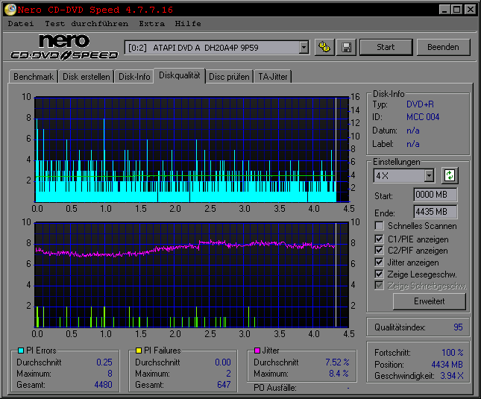This screenshot has height=399, width=481.
Task: Click PI Failures Gesamt value 647
Action: (x=224, y=385)
